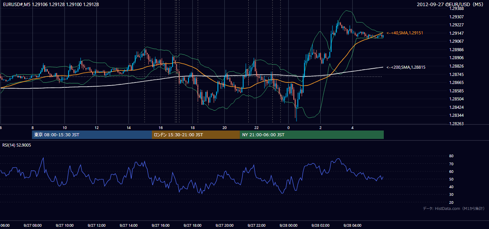Click the RSI 40 level label
Screen dimensions: 489x229
[x=452, y=187]
